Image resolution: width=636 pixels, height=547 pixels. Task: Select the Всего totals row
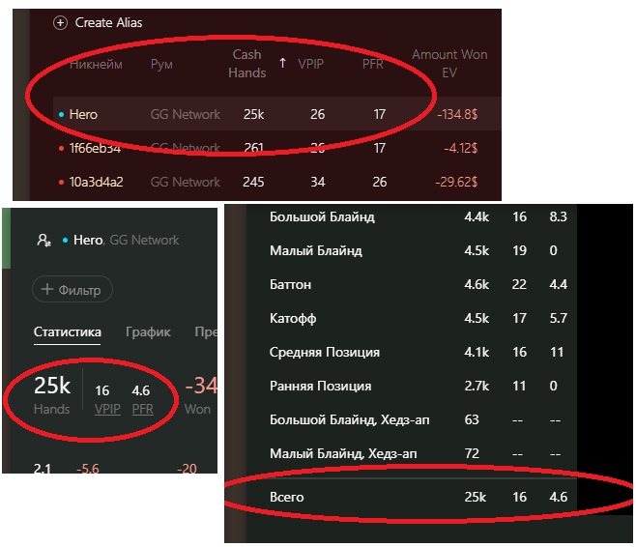point(412,497)
